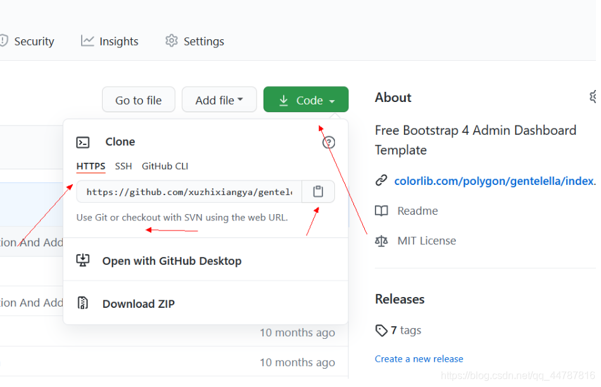Open the clone help question mark icon
The image size is (601, 387).
(x=329, y=143)
